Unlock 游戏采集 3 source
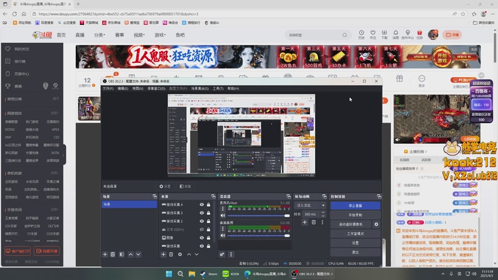Screen dimensions: 498x280 [209, 213]
